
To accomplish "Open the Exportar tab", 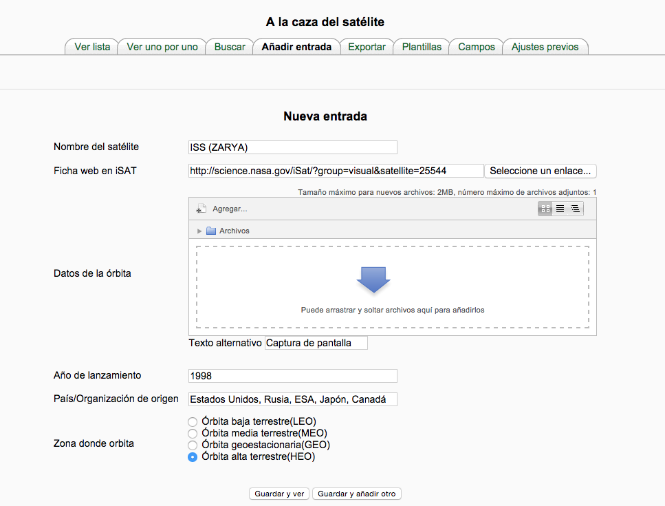I will pos(367,47).
